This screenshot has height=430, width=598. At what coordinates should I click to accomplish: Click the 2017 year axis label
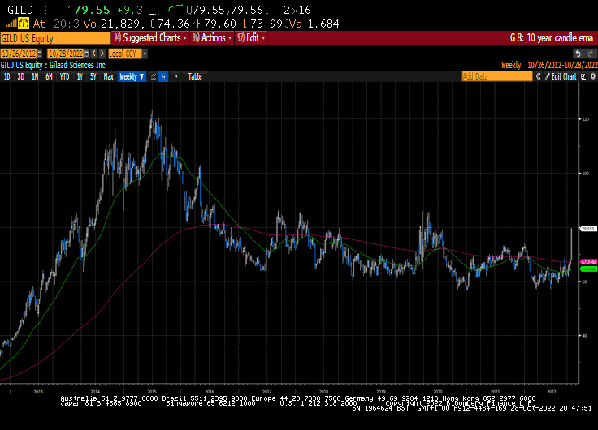click(x=266, y=392)
